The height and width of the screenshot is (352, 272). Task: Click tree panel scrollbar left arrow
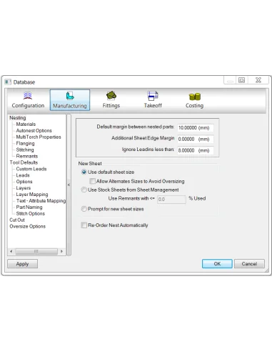tap(11, 251)
